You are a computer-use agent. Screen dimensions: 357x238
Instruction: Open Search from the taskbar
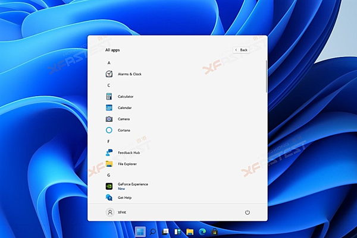[153, 231]
